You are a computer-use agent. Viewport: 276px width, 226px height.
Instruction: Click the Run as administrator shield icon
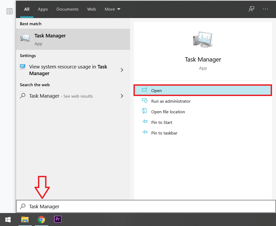(145, 101)
